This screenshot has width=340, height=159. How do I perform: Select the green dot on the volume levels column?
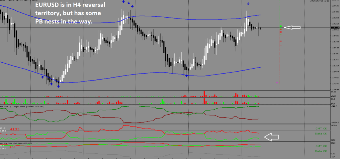[x=281, y=26]
